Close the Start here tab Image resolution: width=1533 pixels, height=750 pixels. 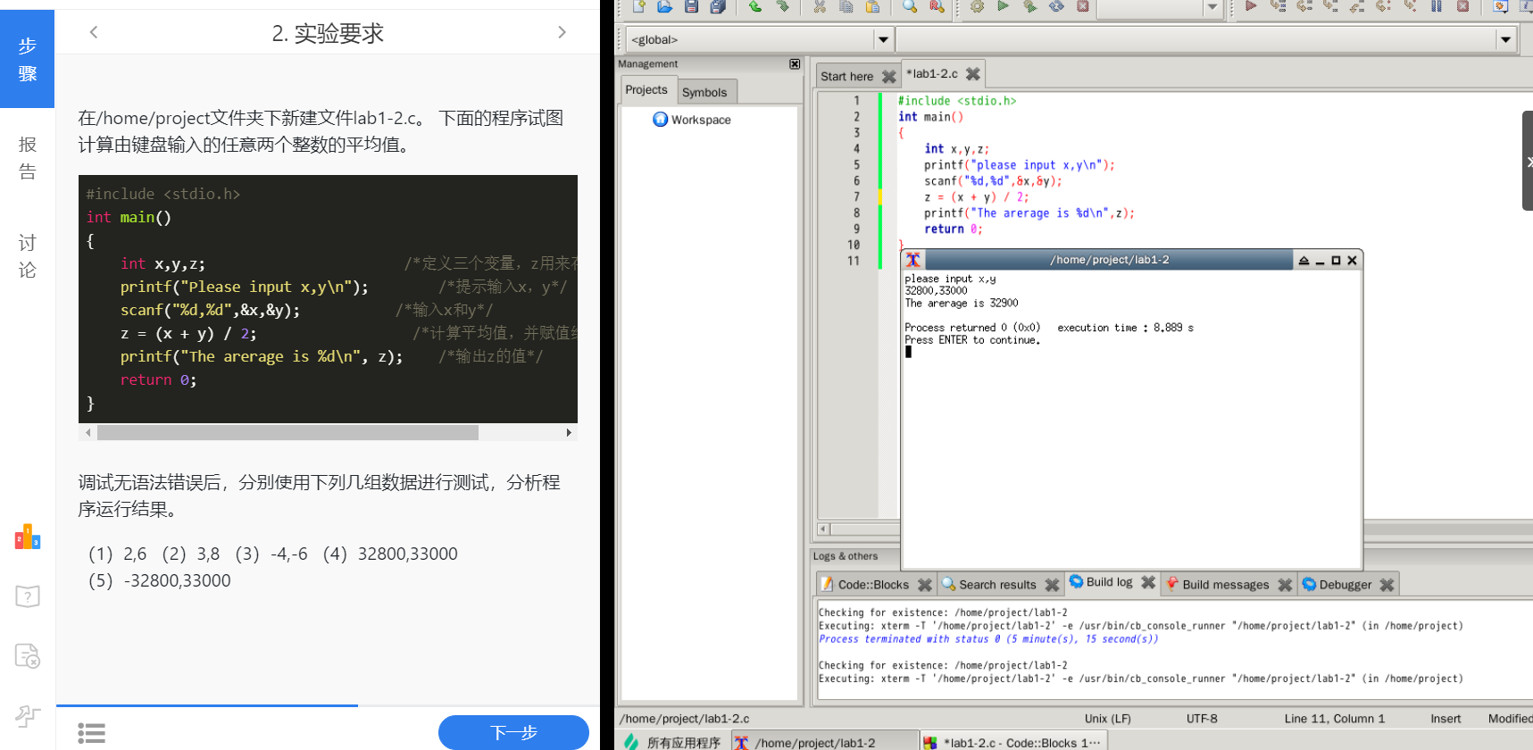[888, 77]
